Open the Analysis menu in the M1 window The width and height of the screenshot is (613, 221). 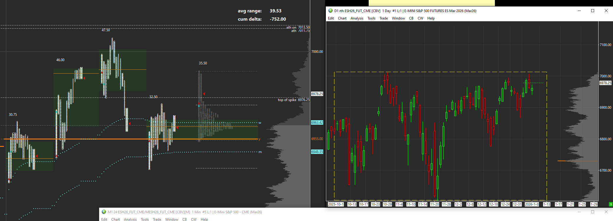tap(130, 219)
